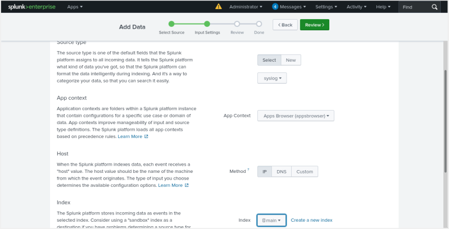Open the main index dropdown
The image size is (449, 229).
click(x=272, y=220)
